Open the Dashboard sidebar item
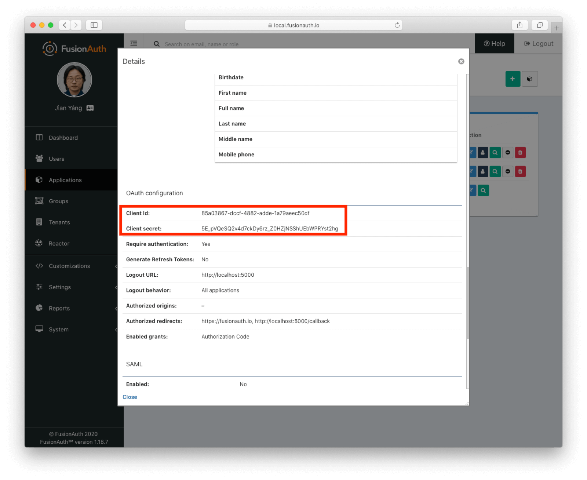The image size is (587, 480). pos(71,138)
